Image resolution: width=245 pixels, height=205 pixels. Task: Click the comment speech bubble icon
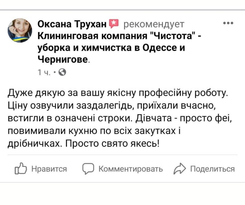click(x=88, y=169)
